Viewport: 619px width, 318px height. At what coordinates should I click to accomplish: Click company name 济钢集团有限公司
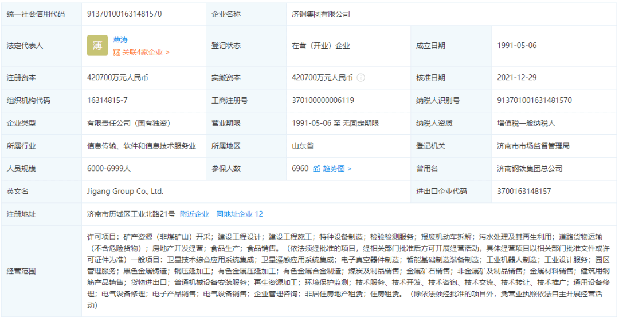[x=320, y=14]
